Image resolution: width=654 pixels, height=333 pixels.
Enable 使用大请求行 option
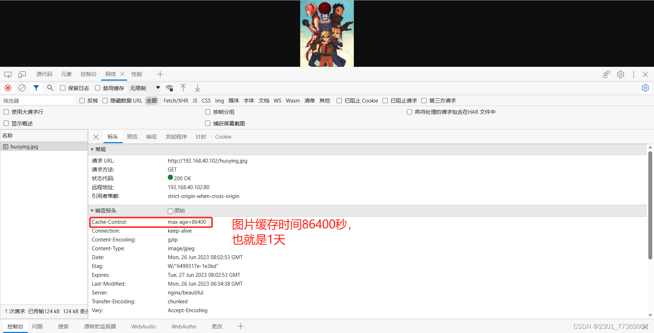coord(6,112)
